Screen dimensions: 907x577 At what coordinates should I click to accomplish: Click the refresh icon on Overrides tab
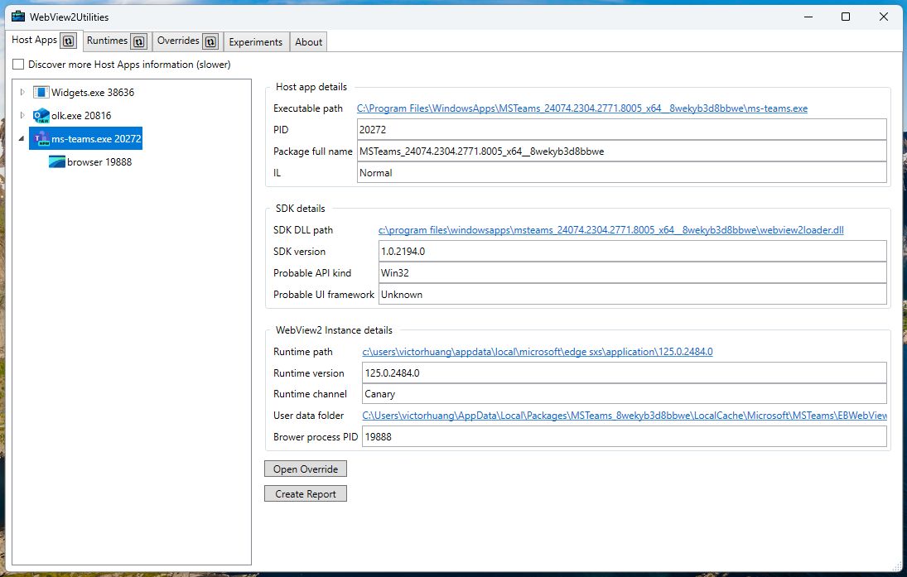pyautogui.click(x=210, y=41)
